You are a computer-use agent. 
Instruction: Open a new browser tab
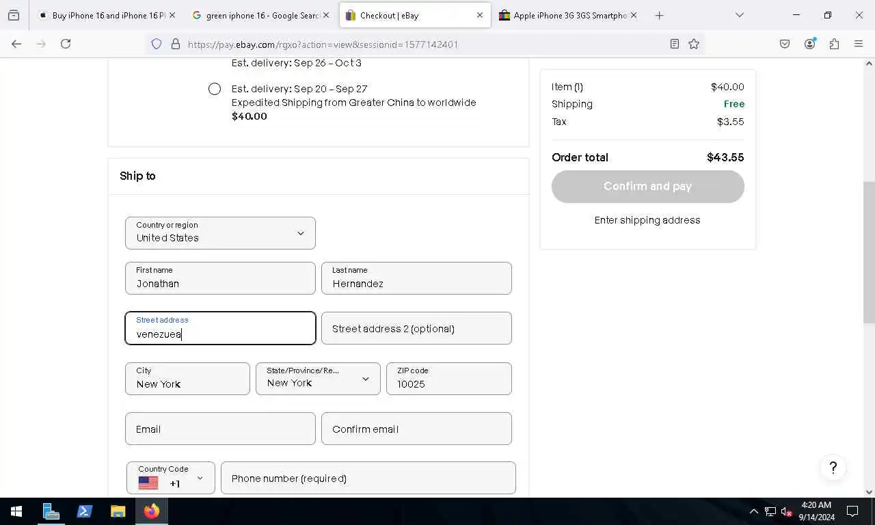(x=659, y=15)
